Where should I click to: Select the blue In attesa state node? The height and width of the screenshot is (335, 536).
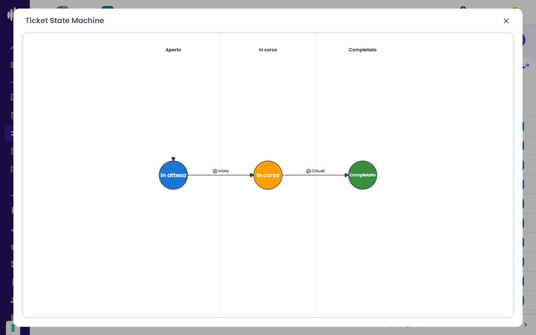point(173,175)
